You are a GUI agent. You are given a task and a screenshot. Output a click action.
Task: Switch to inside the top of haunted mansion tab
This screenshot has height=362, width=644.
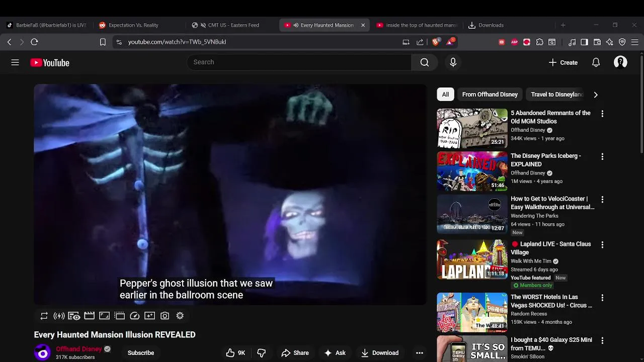417,25
